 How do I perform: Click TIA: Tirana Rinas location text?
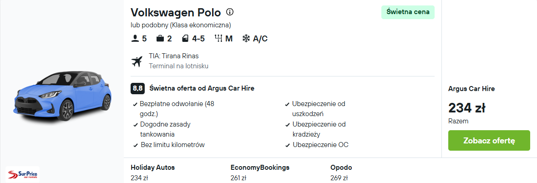click(174, 56)
